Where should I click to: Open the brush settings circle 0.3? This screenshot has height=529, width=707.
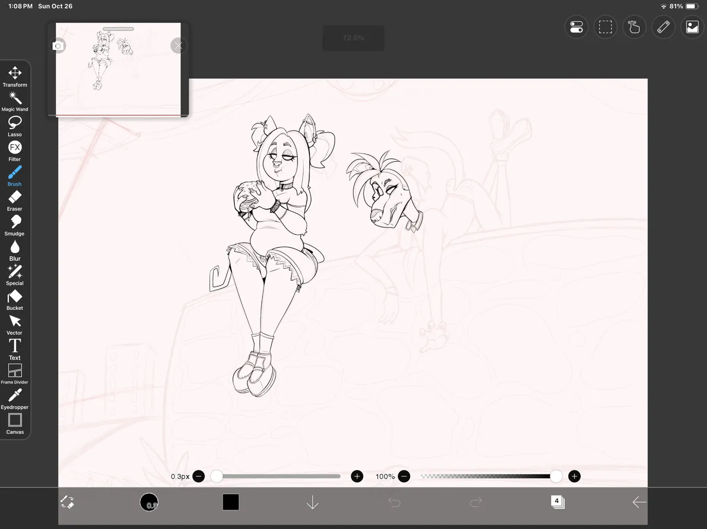pos(149,502)
